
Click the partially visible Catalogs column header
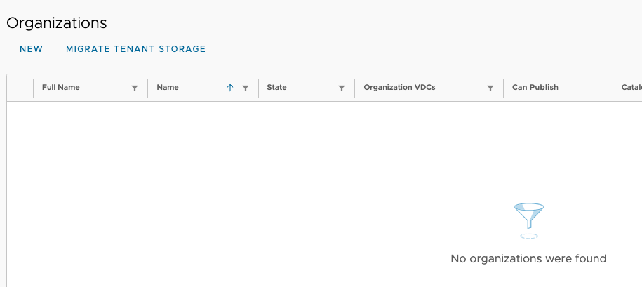(631, 88)
